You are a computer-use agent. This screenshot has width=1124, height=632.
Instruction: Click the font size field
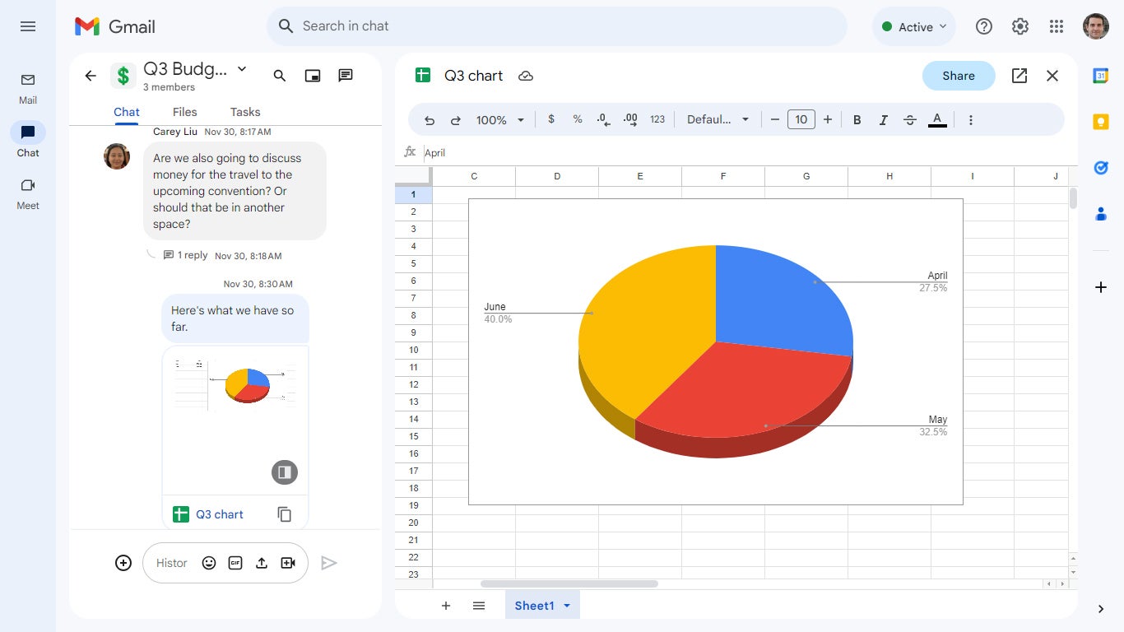[801, 120]
